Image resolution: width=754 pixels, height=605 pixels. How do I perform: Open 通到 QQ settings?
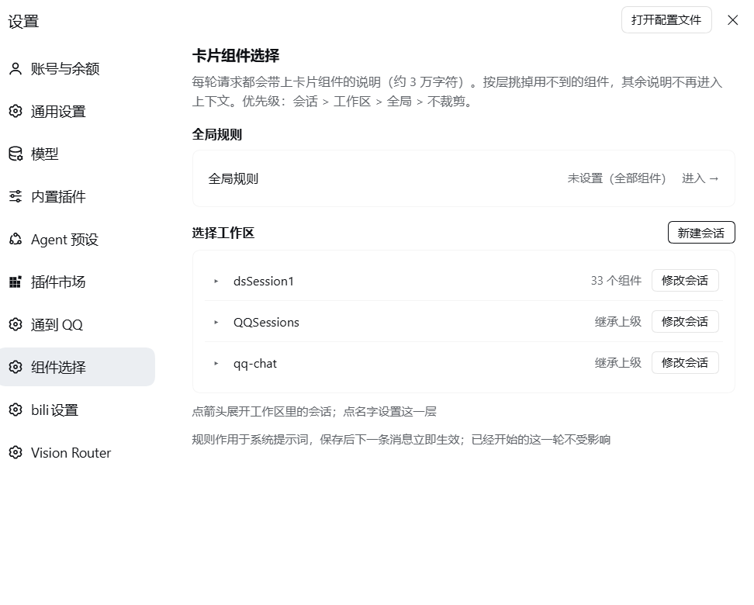click(77, 325)
